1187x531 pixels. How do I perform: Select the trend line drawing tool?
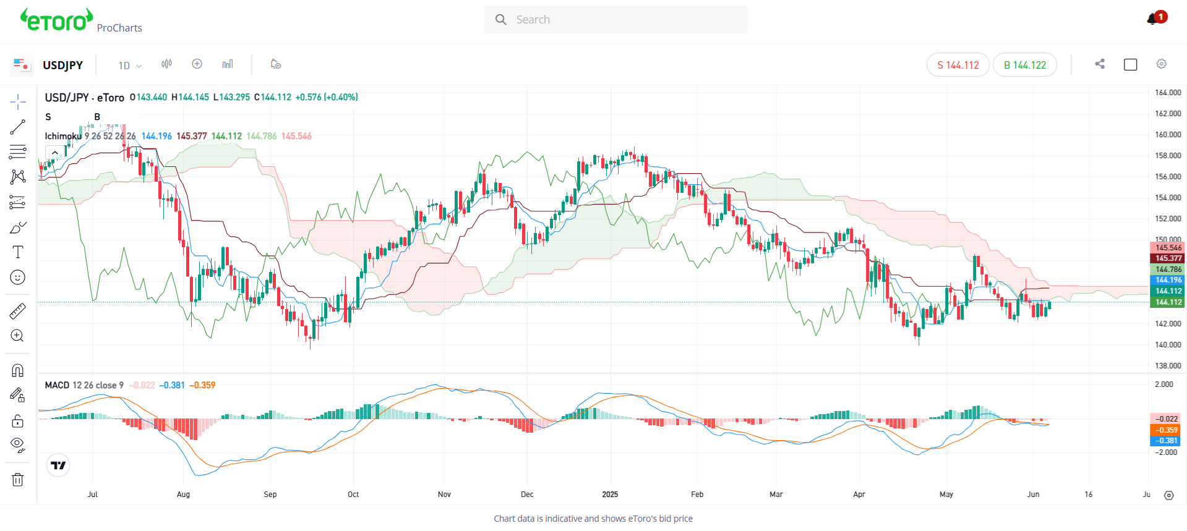(18, 127)
